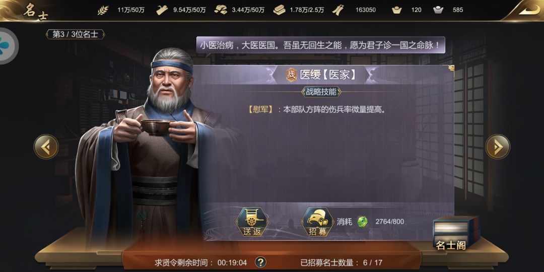Viewport: 544px width, 272px height.
Task: Open the 名士阁 book box
Action: pos(456,233)
